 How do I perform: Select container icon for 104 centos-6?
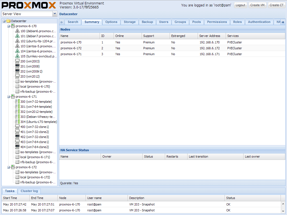click(17, 51)
